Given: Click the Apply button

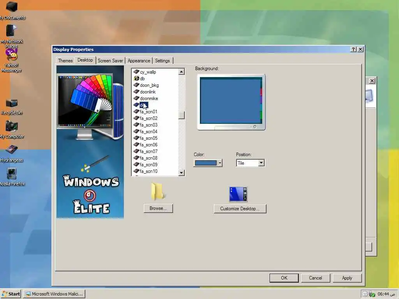Looking at the screenshot, I should click(347, 278).
